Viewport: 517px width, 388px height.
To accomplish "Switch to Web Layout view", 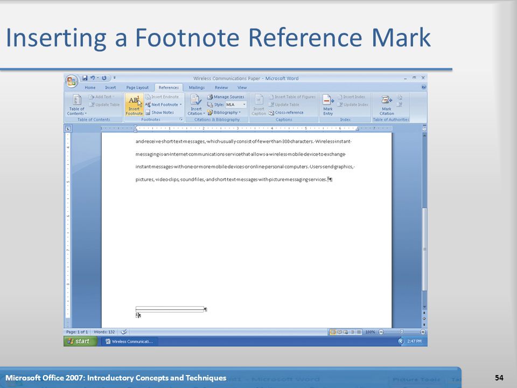I will 346,332.
